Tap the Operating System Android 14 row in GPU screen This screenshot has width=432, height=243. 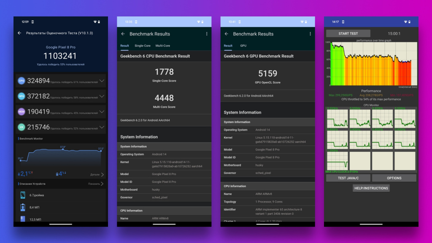point(267,130)
